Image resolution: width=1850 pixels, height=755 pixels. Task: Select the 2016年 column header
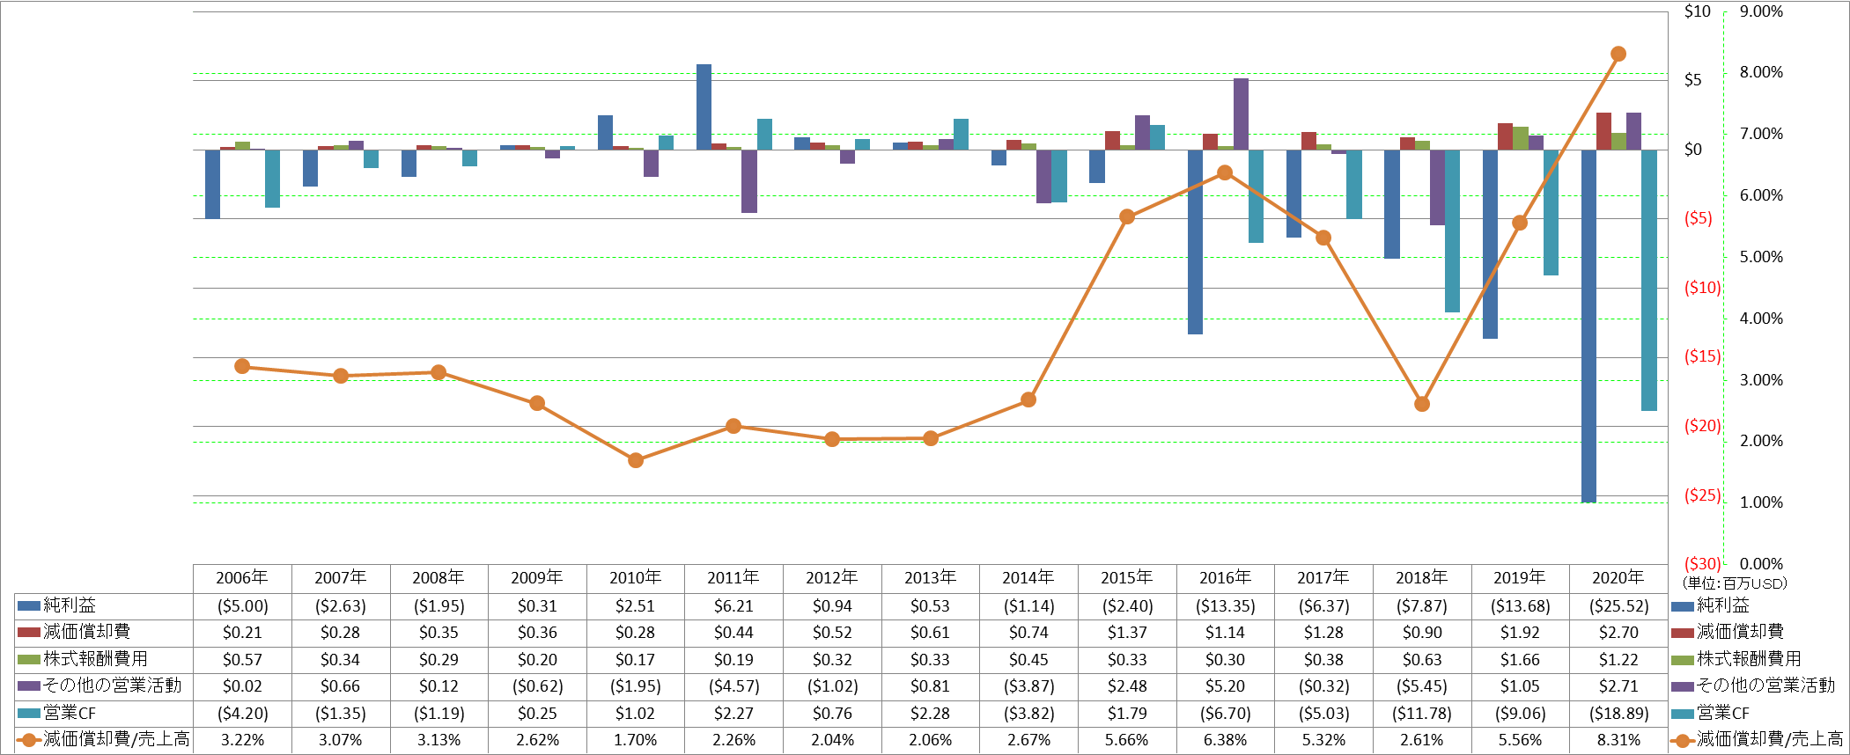point(1225,578)
